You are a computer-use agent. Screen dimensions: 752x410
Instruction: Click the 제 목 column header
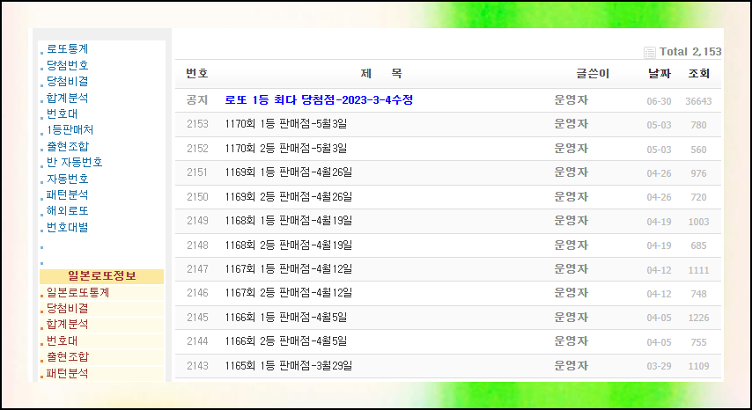coord(381,74)
